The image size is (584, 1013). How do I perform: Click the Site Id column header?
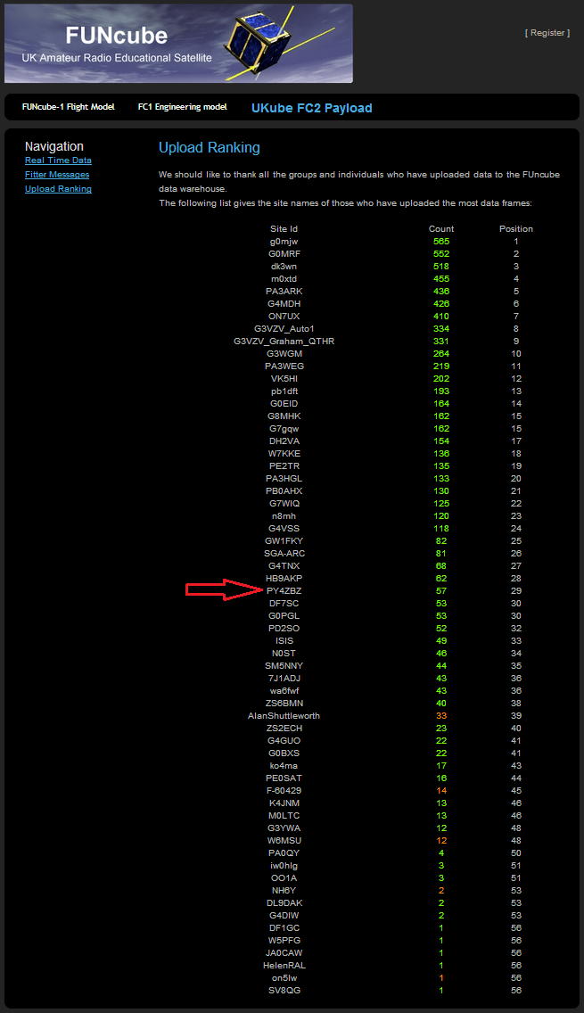[284, 228]
